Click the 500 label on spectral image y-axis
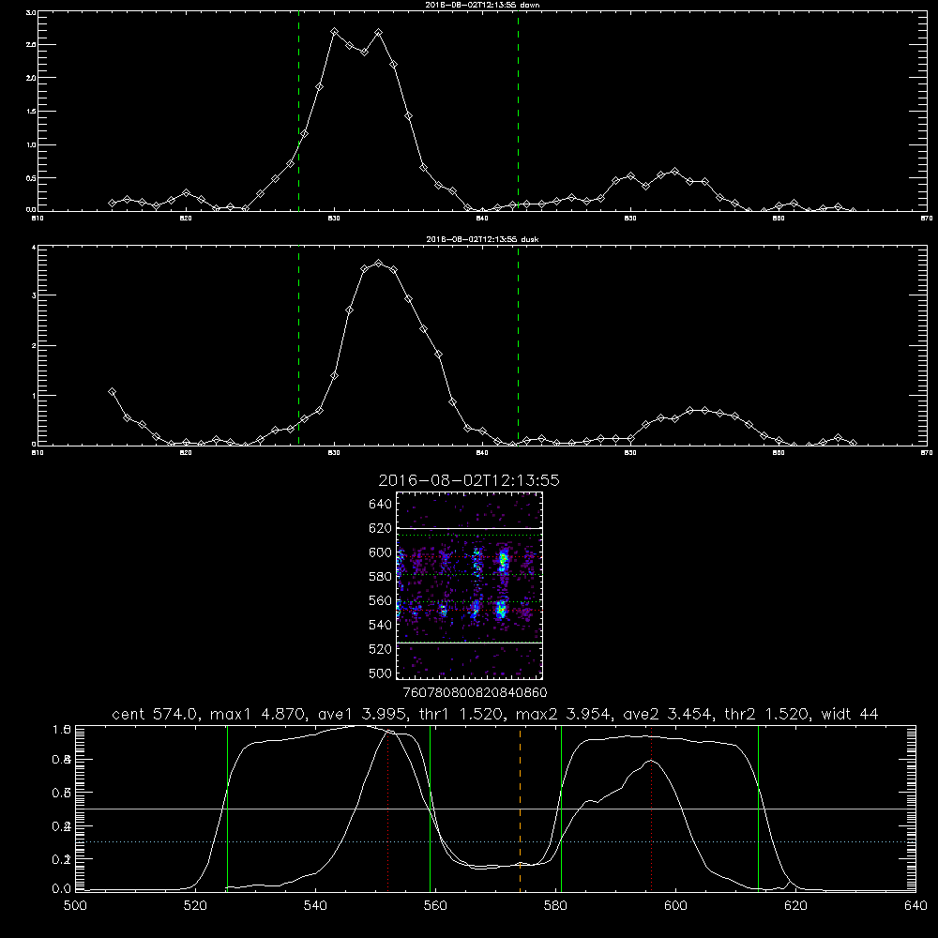The image size is (938, 938). [x=381, y=673]
